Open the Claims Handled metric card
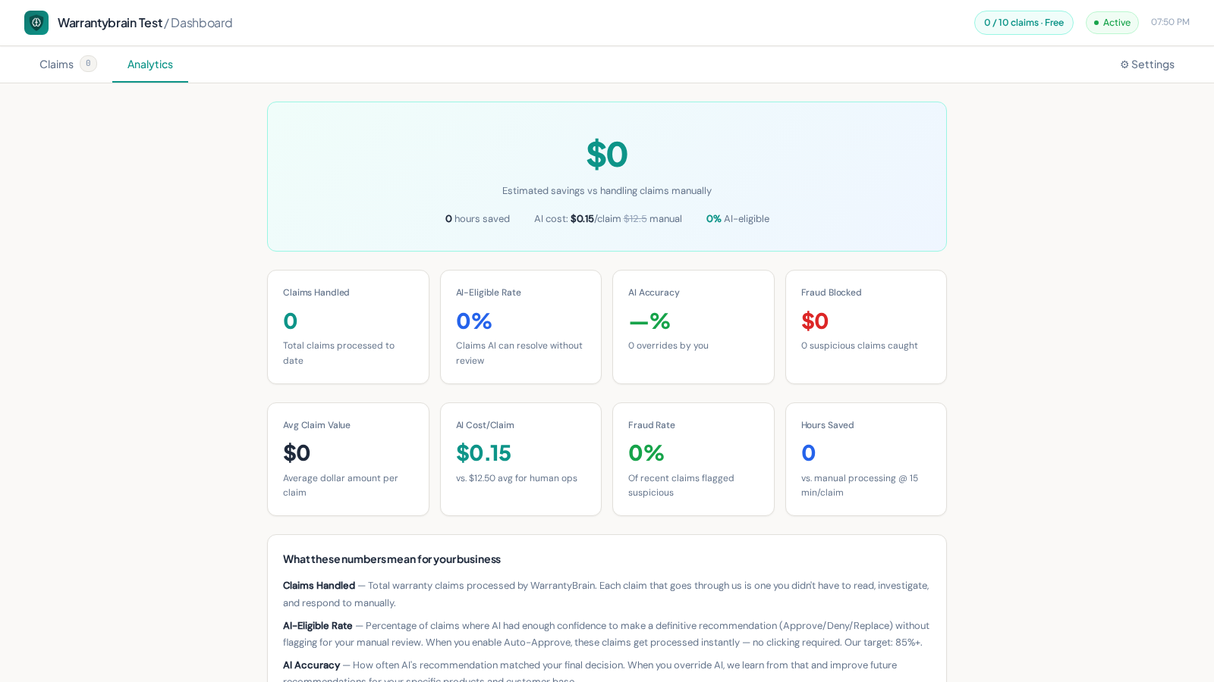The height and width of the screenshot is (682, 1214). coord(348,327)
